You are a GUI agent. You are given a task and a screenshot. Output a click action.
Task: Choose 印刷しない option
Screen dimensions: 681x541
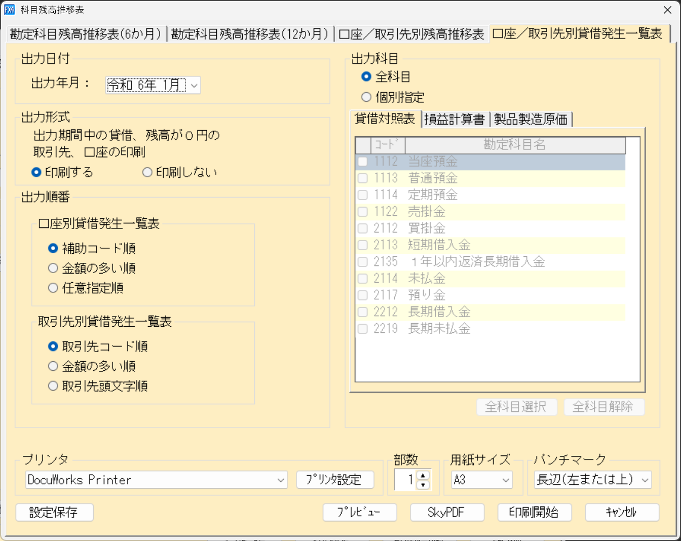[147, 172]
